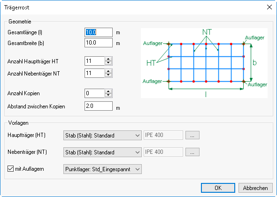Close the Trägerrost dialog window
This screenshot has width=277, height=197.
tap(269, 7)
